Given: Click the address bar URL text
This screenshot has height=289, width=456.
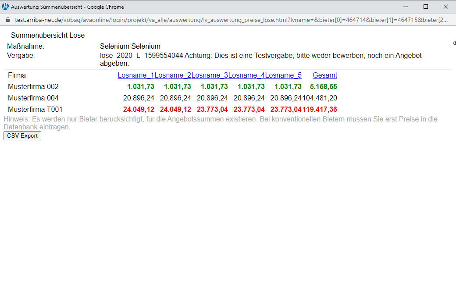Looking at the screenshot, I should [228, 20].
